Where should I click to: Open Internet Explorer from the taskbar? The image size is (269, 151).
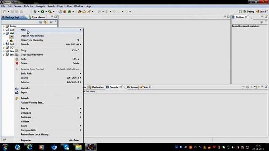pyautogui.click(x=30, y=147)
